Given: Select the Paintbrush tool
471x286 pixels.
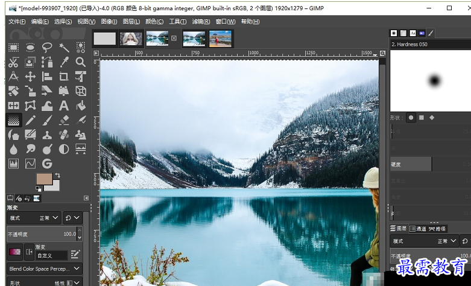Looking at the screenshot, I should (x=47, y=120).
